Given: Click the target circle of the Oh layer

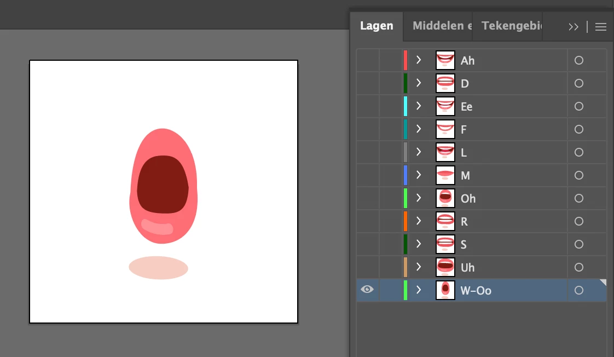Looking at the screenshot, I should pos(579,198).
